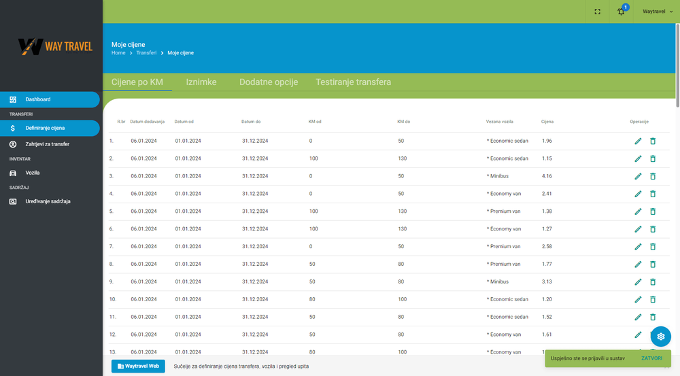Expand the Waytravel user dropdown
The height and width of the screenshot is (376, 680).
658,12
